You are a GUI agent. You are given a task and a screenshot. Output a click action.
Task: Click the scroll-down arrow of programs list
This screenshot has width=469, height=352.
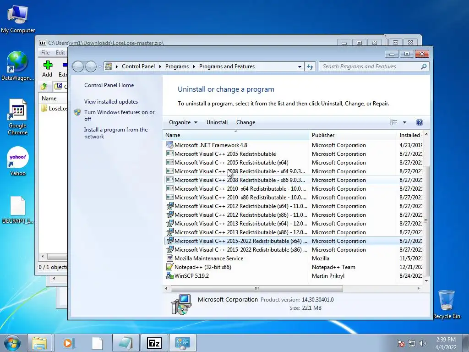pos(426,281)
